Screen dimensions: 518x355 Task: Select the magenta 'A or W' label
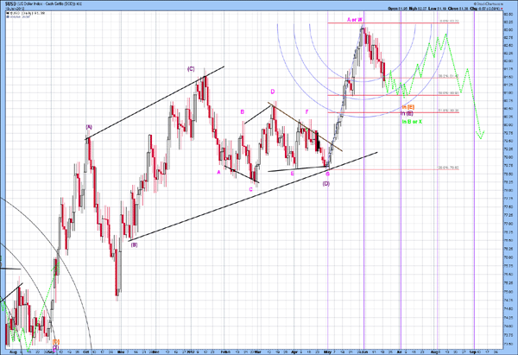pos(355,20)
